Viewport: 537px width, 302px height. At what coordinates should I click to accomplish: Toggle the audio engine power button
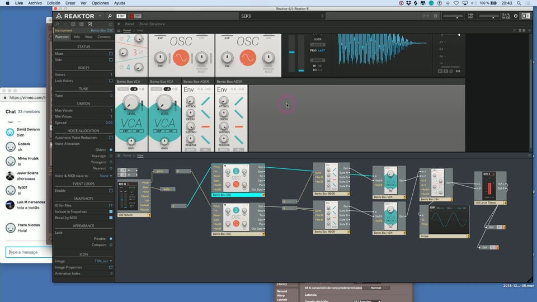(x=516, y=16)
